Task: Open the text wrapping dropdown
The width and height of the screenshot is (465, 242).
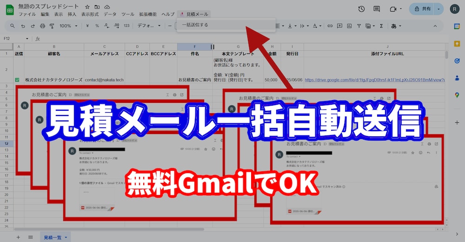Action: [x=304, y=26]
